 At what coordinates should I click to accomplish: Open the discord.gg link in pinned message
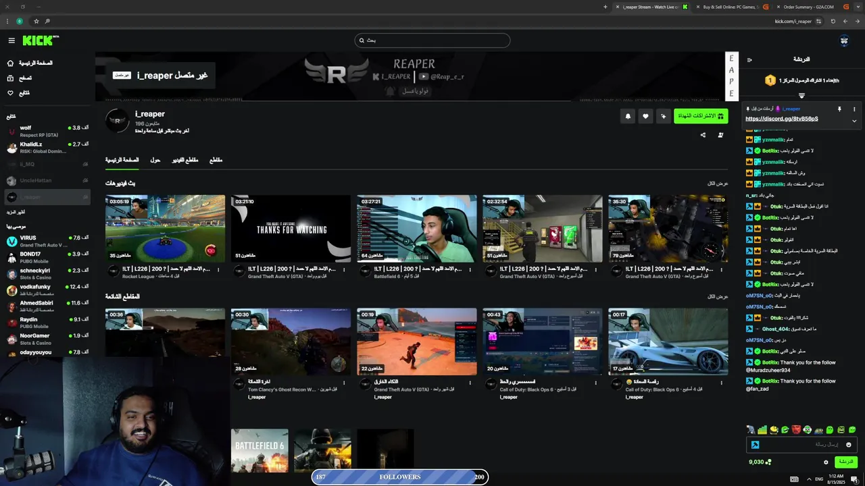pos(782,119)
